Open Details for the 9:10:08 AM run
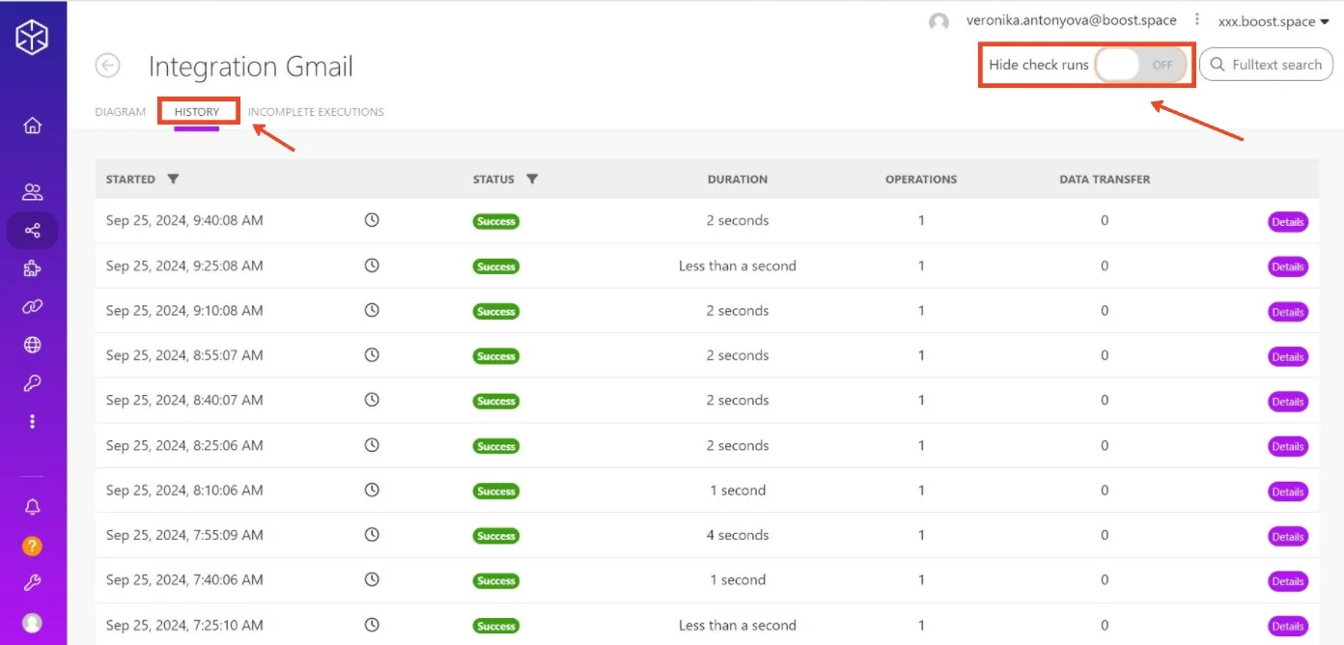The height and width of the screenshot is (645, 1344). (x=1287, y=312)
